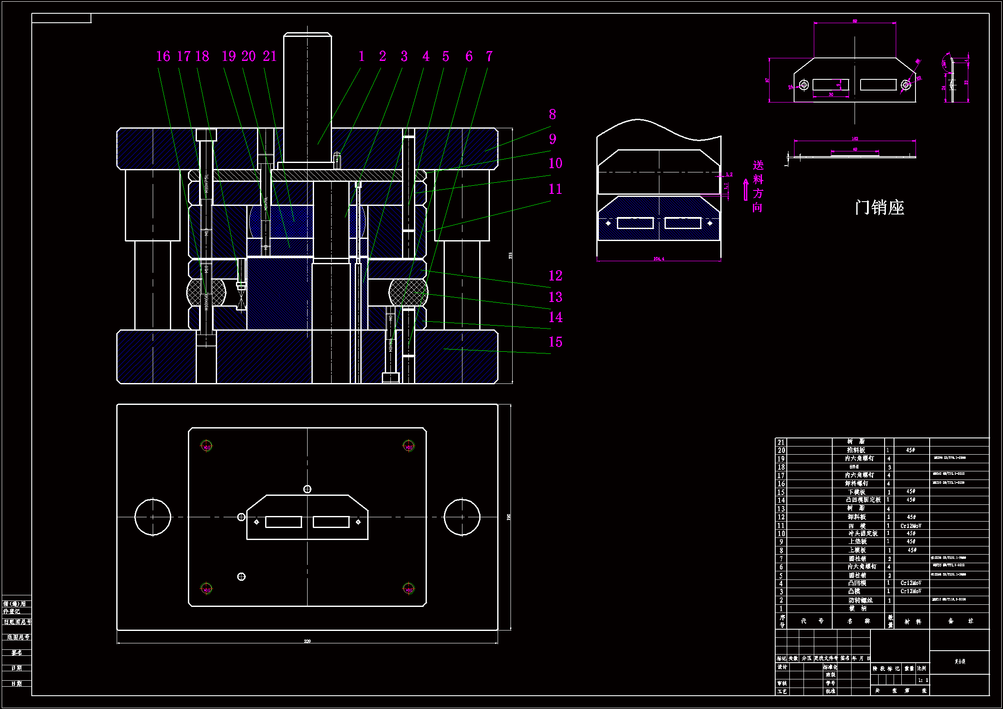Select callout number 15 near lower plate
This screenshot has width=1003, height=709.
pyautogui.click(x=555, y=342)
